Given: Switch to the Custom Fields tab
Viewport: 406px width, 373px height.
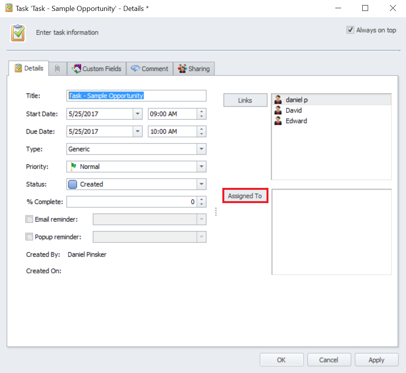Looking at the screenshot, I should (97, 69).
